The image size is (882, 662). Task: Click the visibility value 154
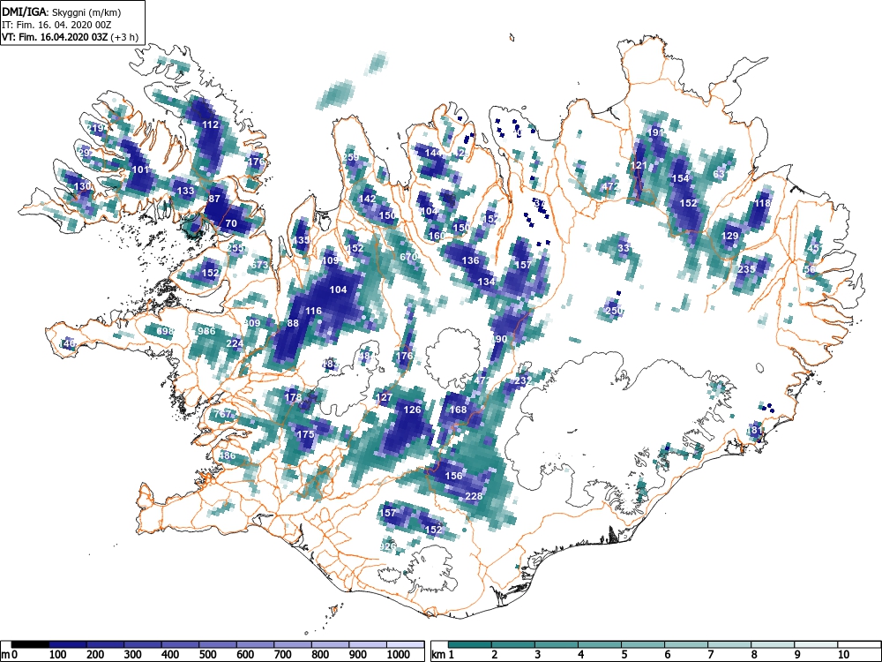pyautogui.click(x=681, y=178)
